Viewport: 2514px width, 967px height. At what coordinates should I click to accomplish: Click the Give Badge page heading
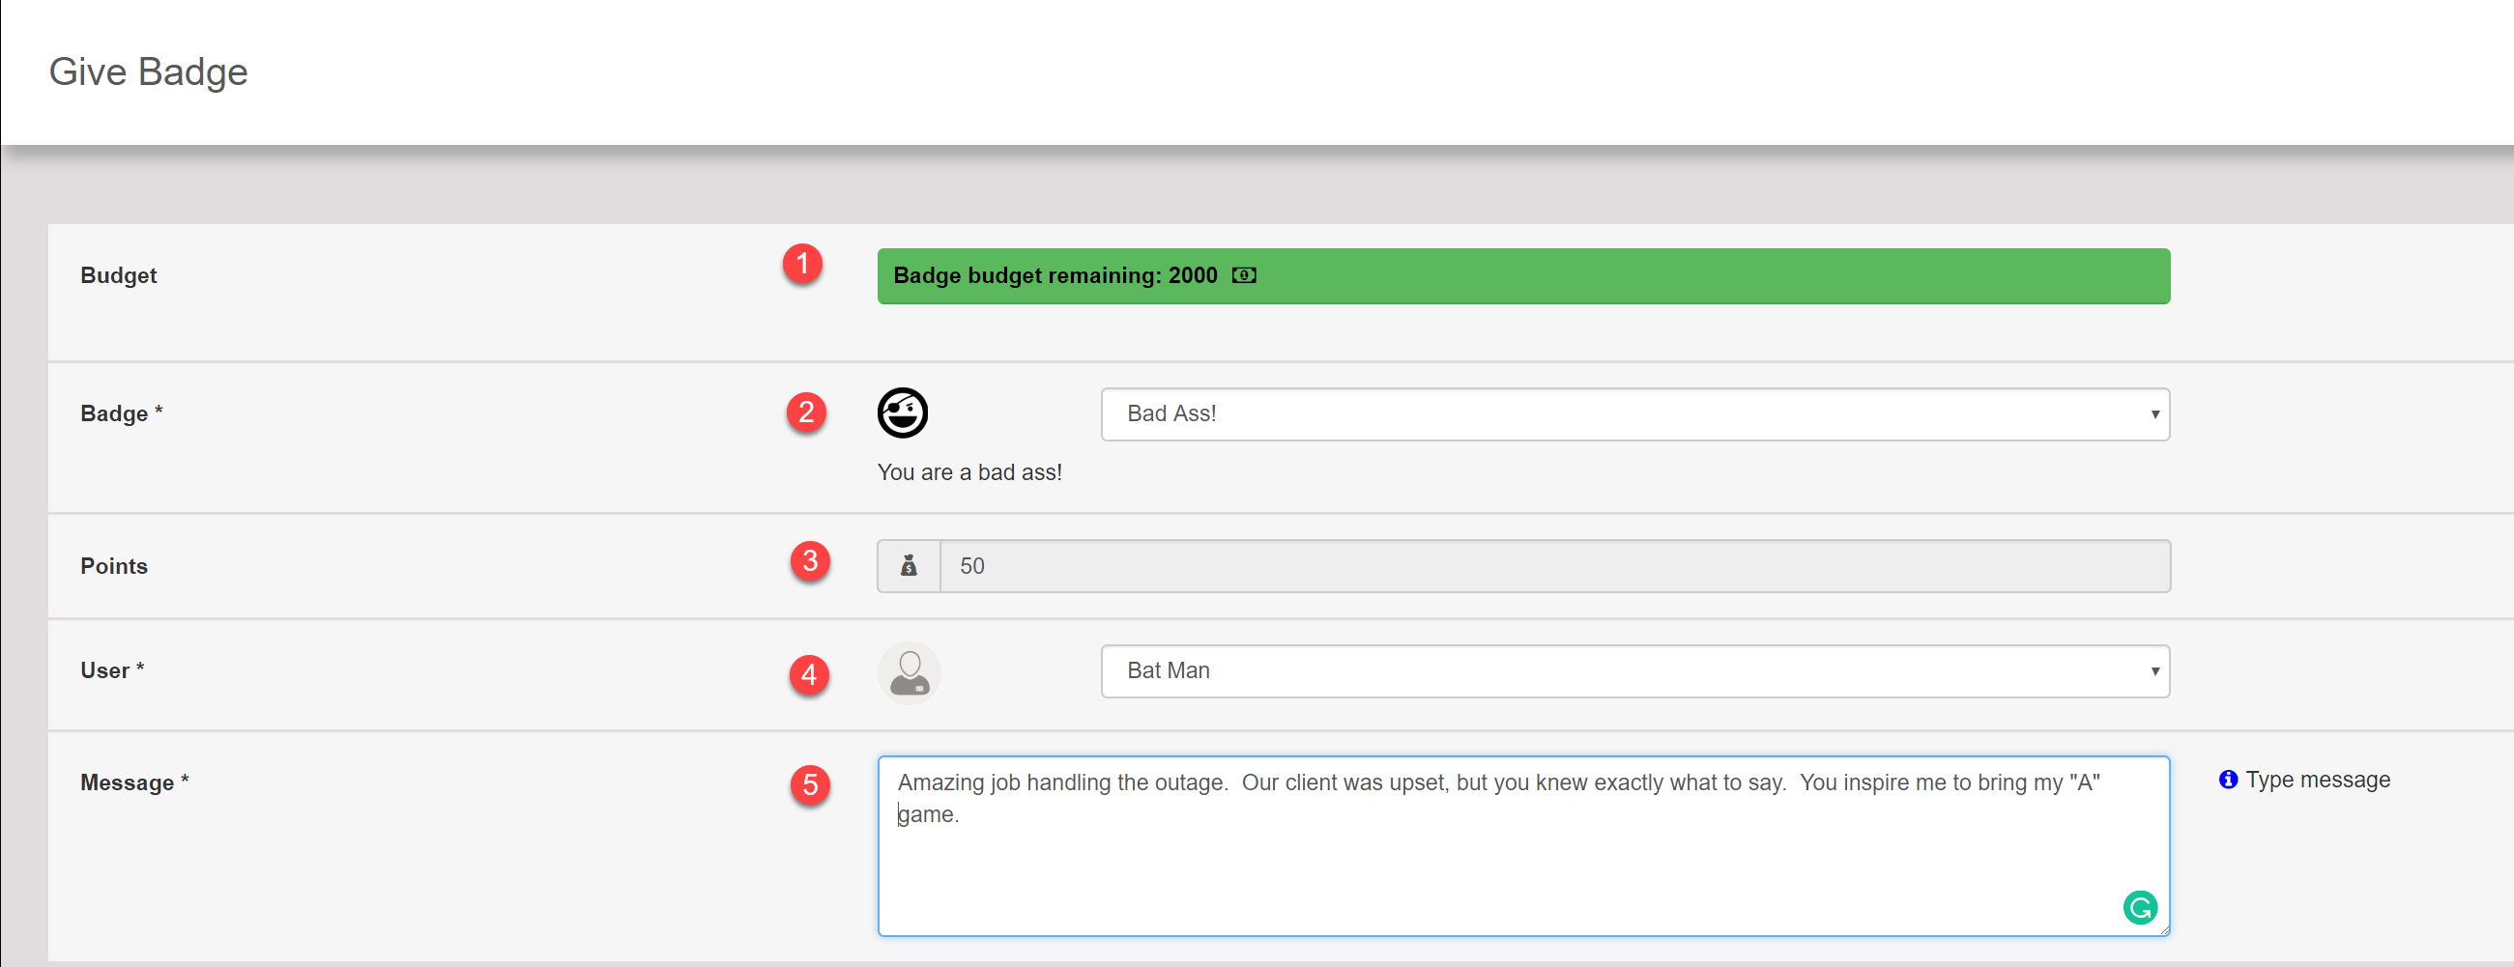click(x=148, y=71)
